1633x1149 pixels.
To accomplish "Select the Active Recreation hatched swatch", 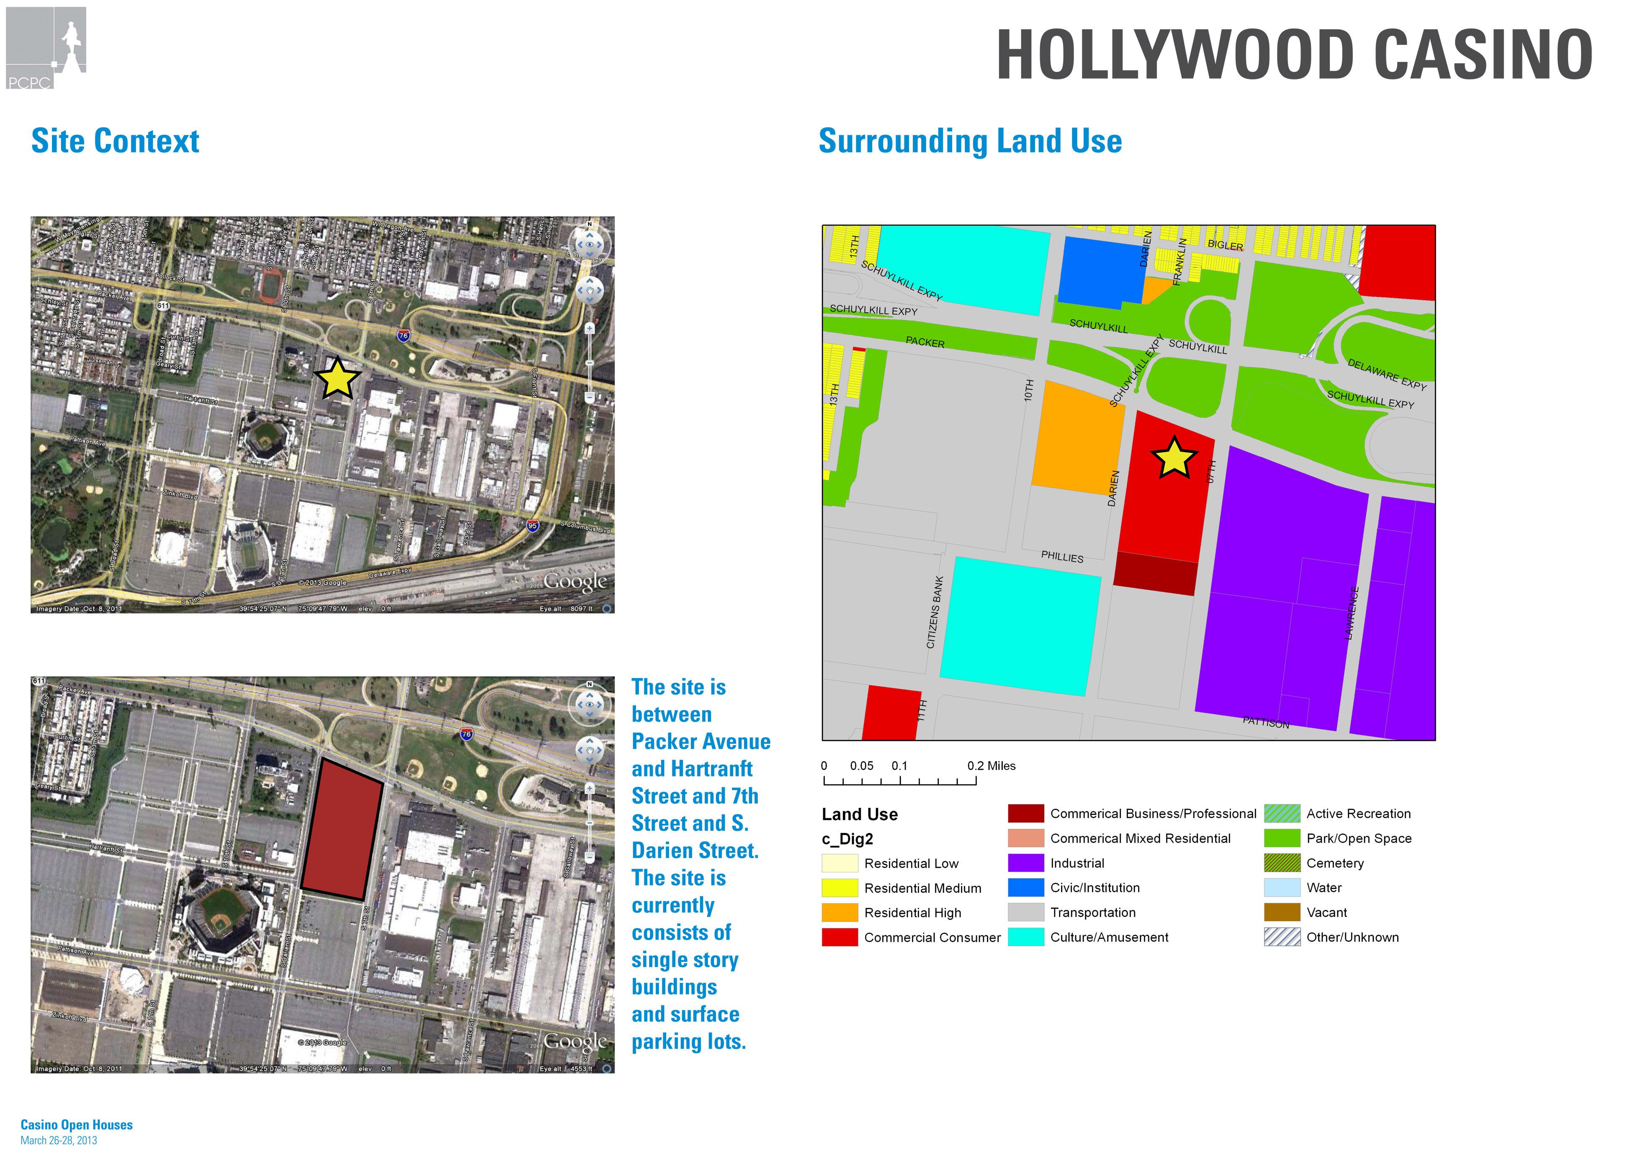I will (x=1282, y=813).
